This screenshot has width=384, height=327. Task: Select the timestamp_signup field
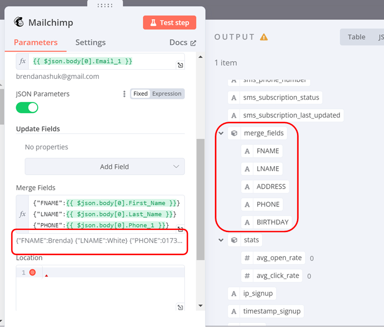coord(266,311)
